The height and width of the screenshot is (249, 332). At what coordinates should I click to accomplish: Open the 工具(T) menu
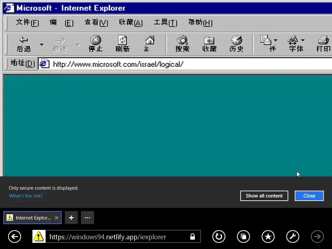165,22
